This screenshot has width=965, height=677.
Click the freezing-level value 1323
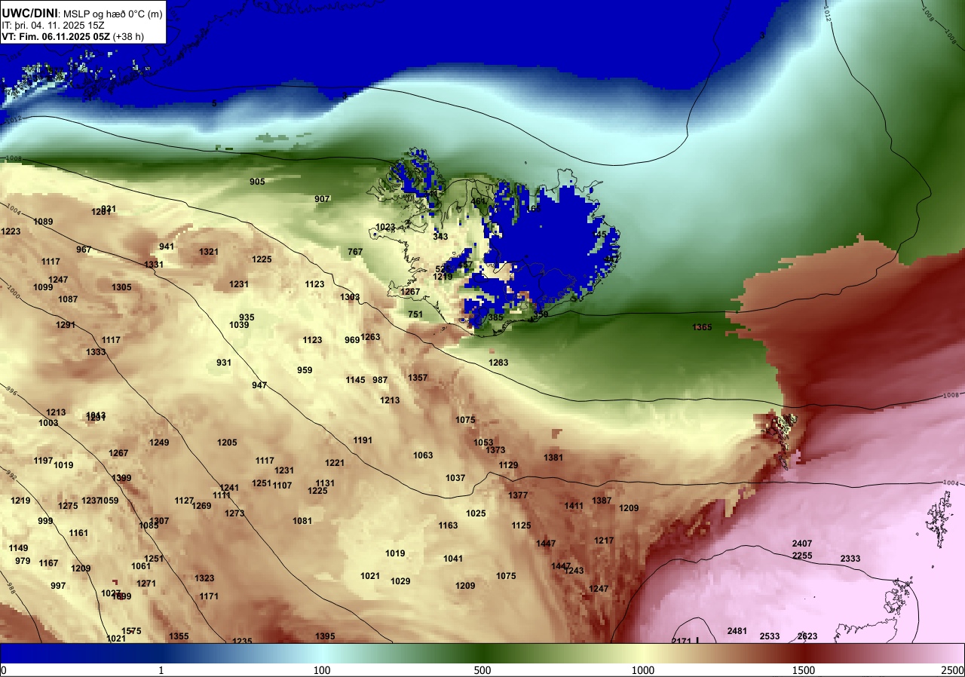[204, 578]
